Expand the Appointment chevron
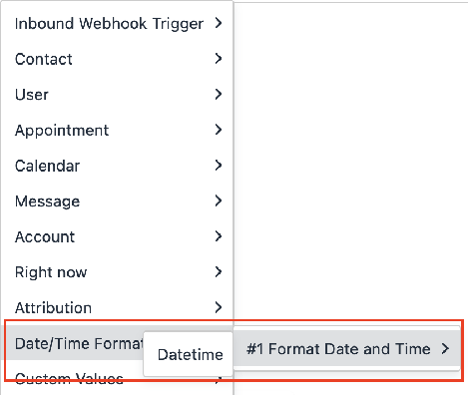 [219, 130]
